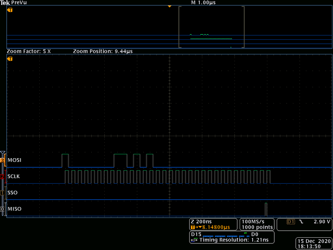Toggle the D15 bus activity indicator
Image resolution: width=333 pixels, height=250 pixels.
click(196, 234)
